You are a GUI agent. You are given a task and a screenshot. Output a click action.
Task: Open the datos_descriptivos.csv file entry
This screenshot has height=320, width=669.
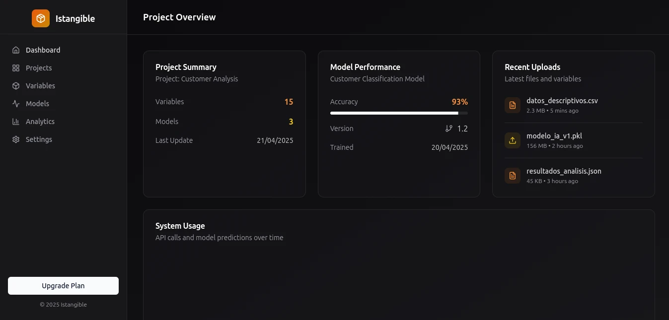pyautogui.click(x=562, y=101)
